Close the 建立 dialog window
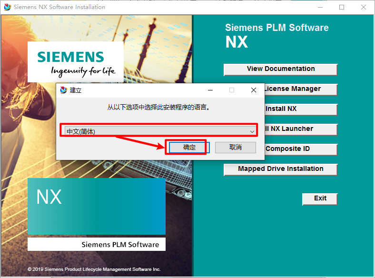Viewport: 375px width, 278px height. tap(254, 90)
